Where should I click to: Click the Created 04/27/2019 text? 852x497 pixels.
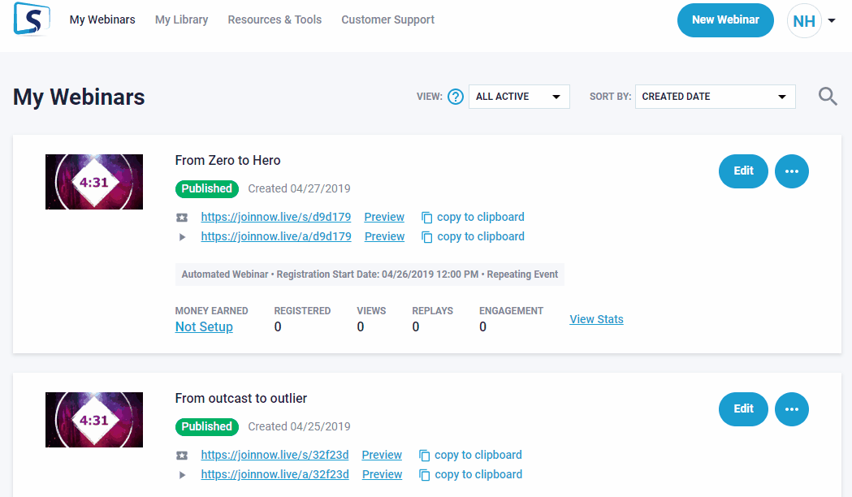(300, 188)
